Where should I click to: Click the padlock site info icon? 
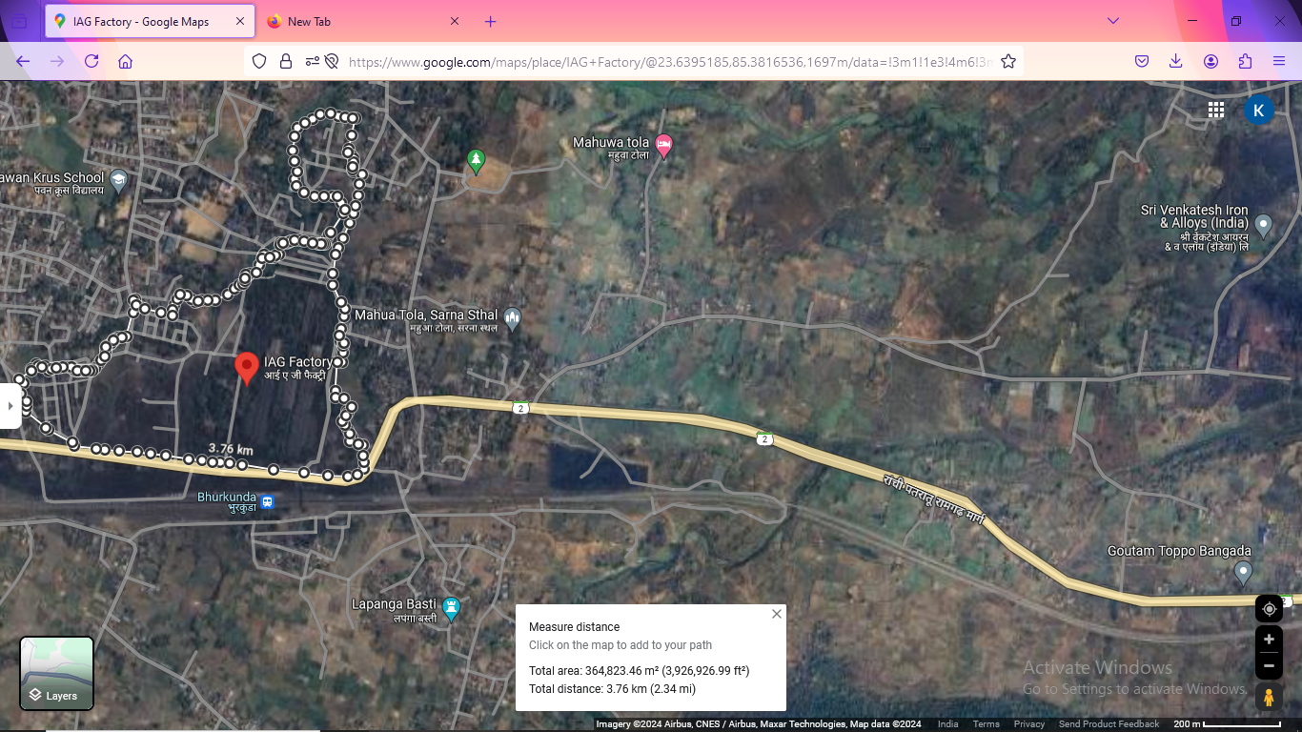point(285,61)
